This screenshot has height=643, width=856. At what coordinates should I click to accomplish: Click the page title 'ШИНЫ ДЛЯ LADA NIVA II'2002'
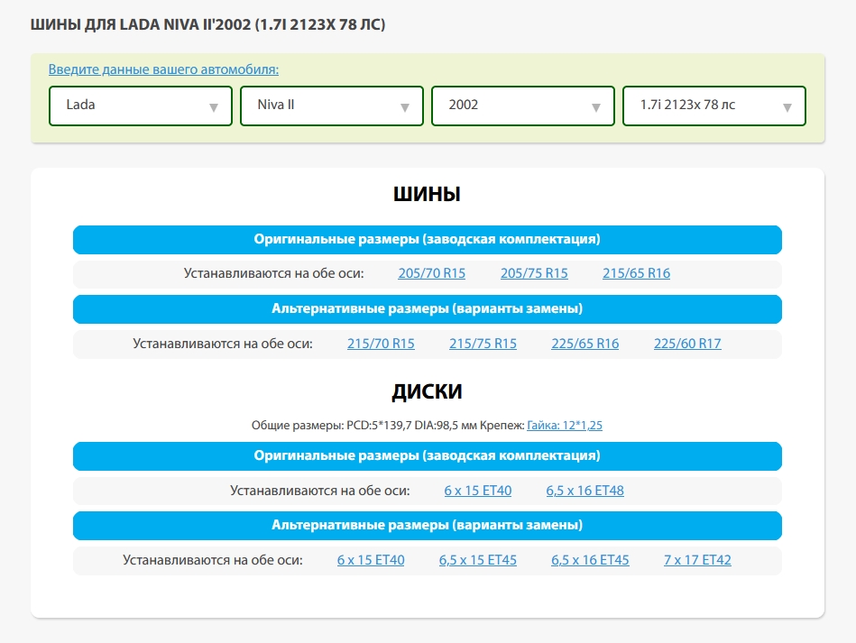(x=208, y=24)
